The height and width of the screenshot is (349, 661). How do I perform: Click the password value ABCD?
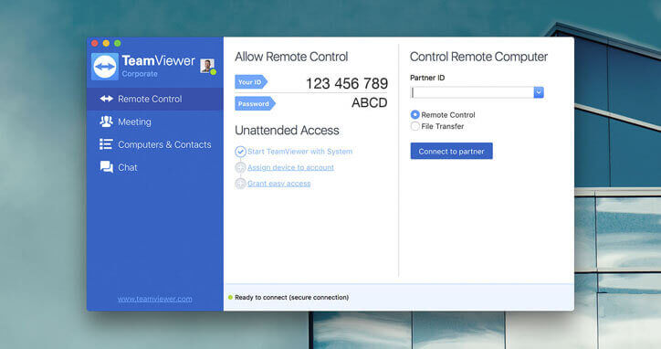[369, 102]
